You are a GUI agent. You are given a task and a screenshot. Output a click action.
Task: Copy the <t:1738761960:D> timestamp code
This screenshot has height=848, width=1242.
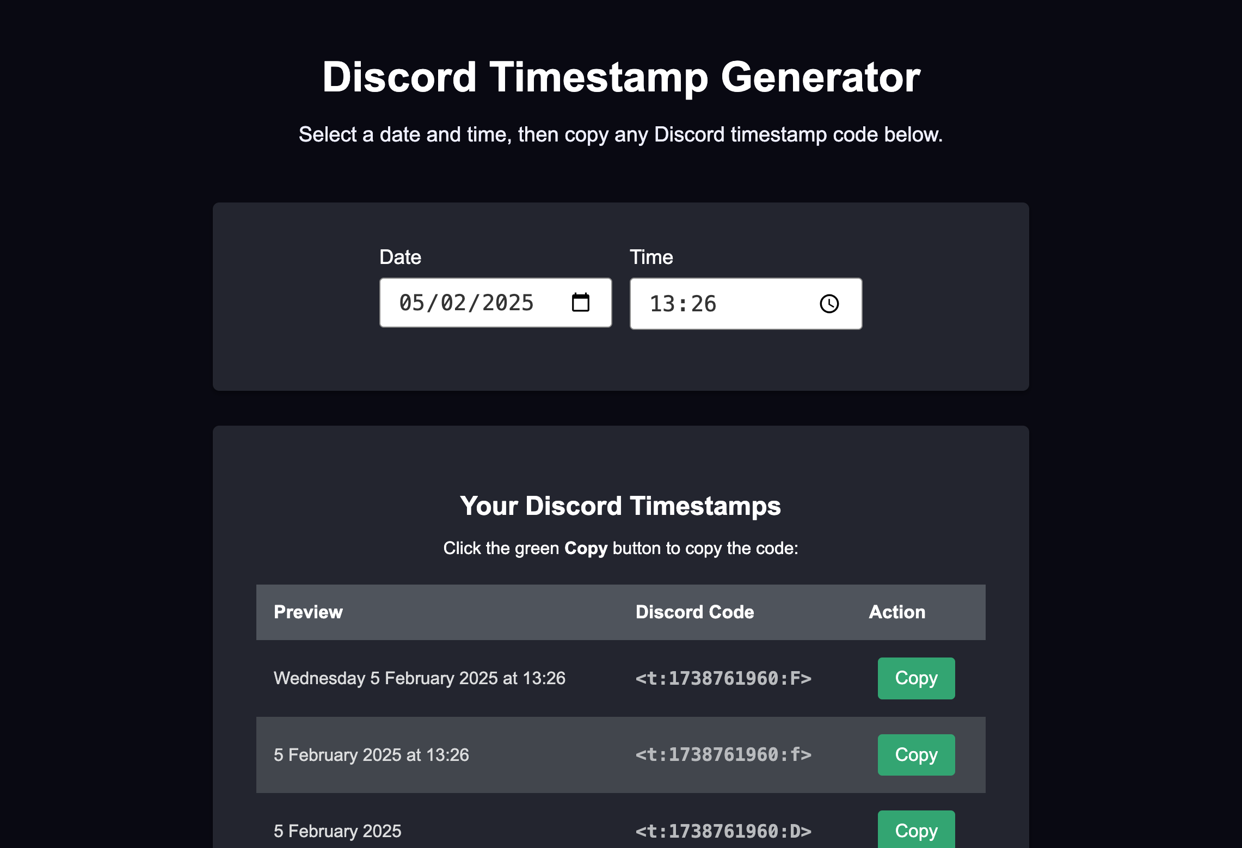coord(916,829)
